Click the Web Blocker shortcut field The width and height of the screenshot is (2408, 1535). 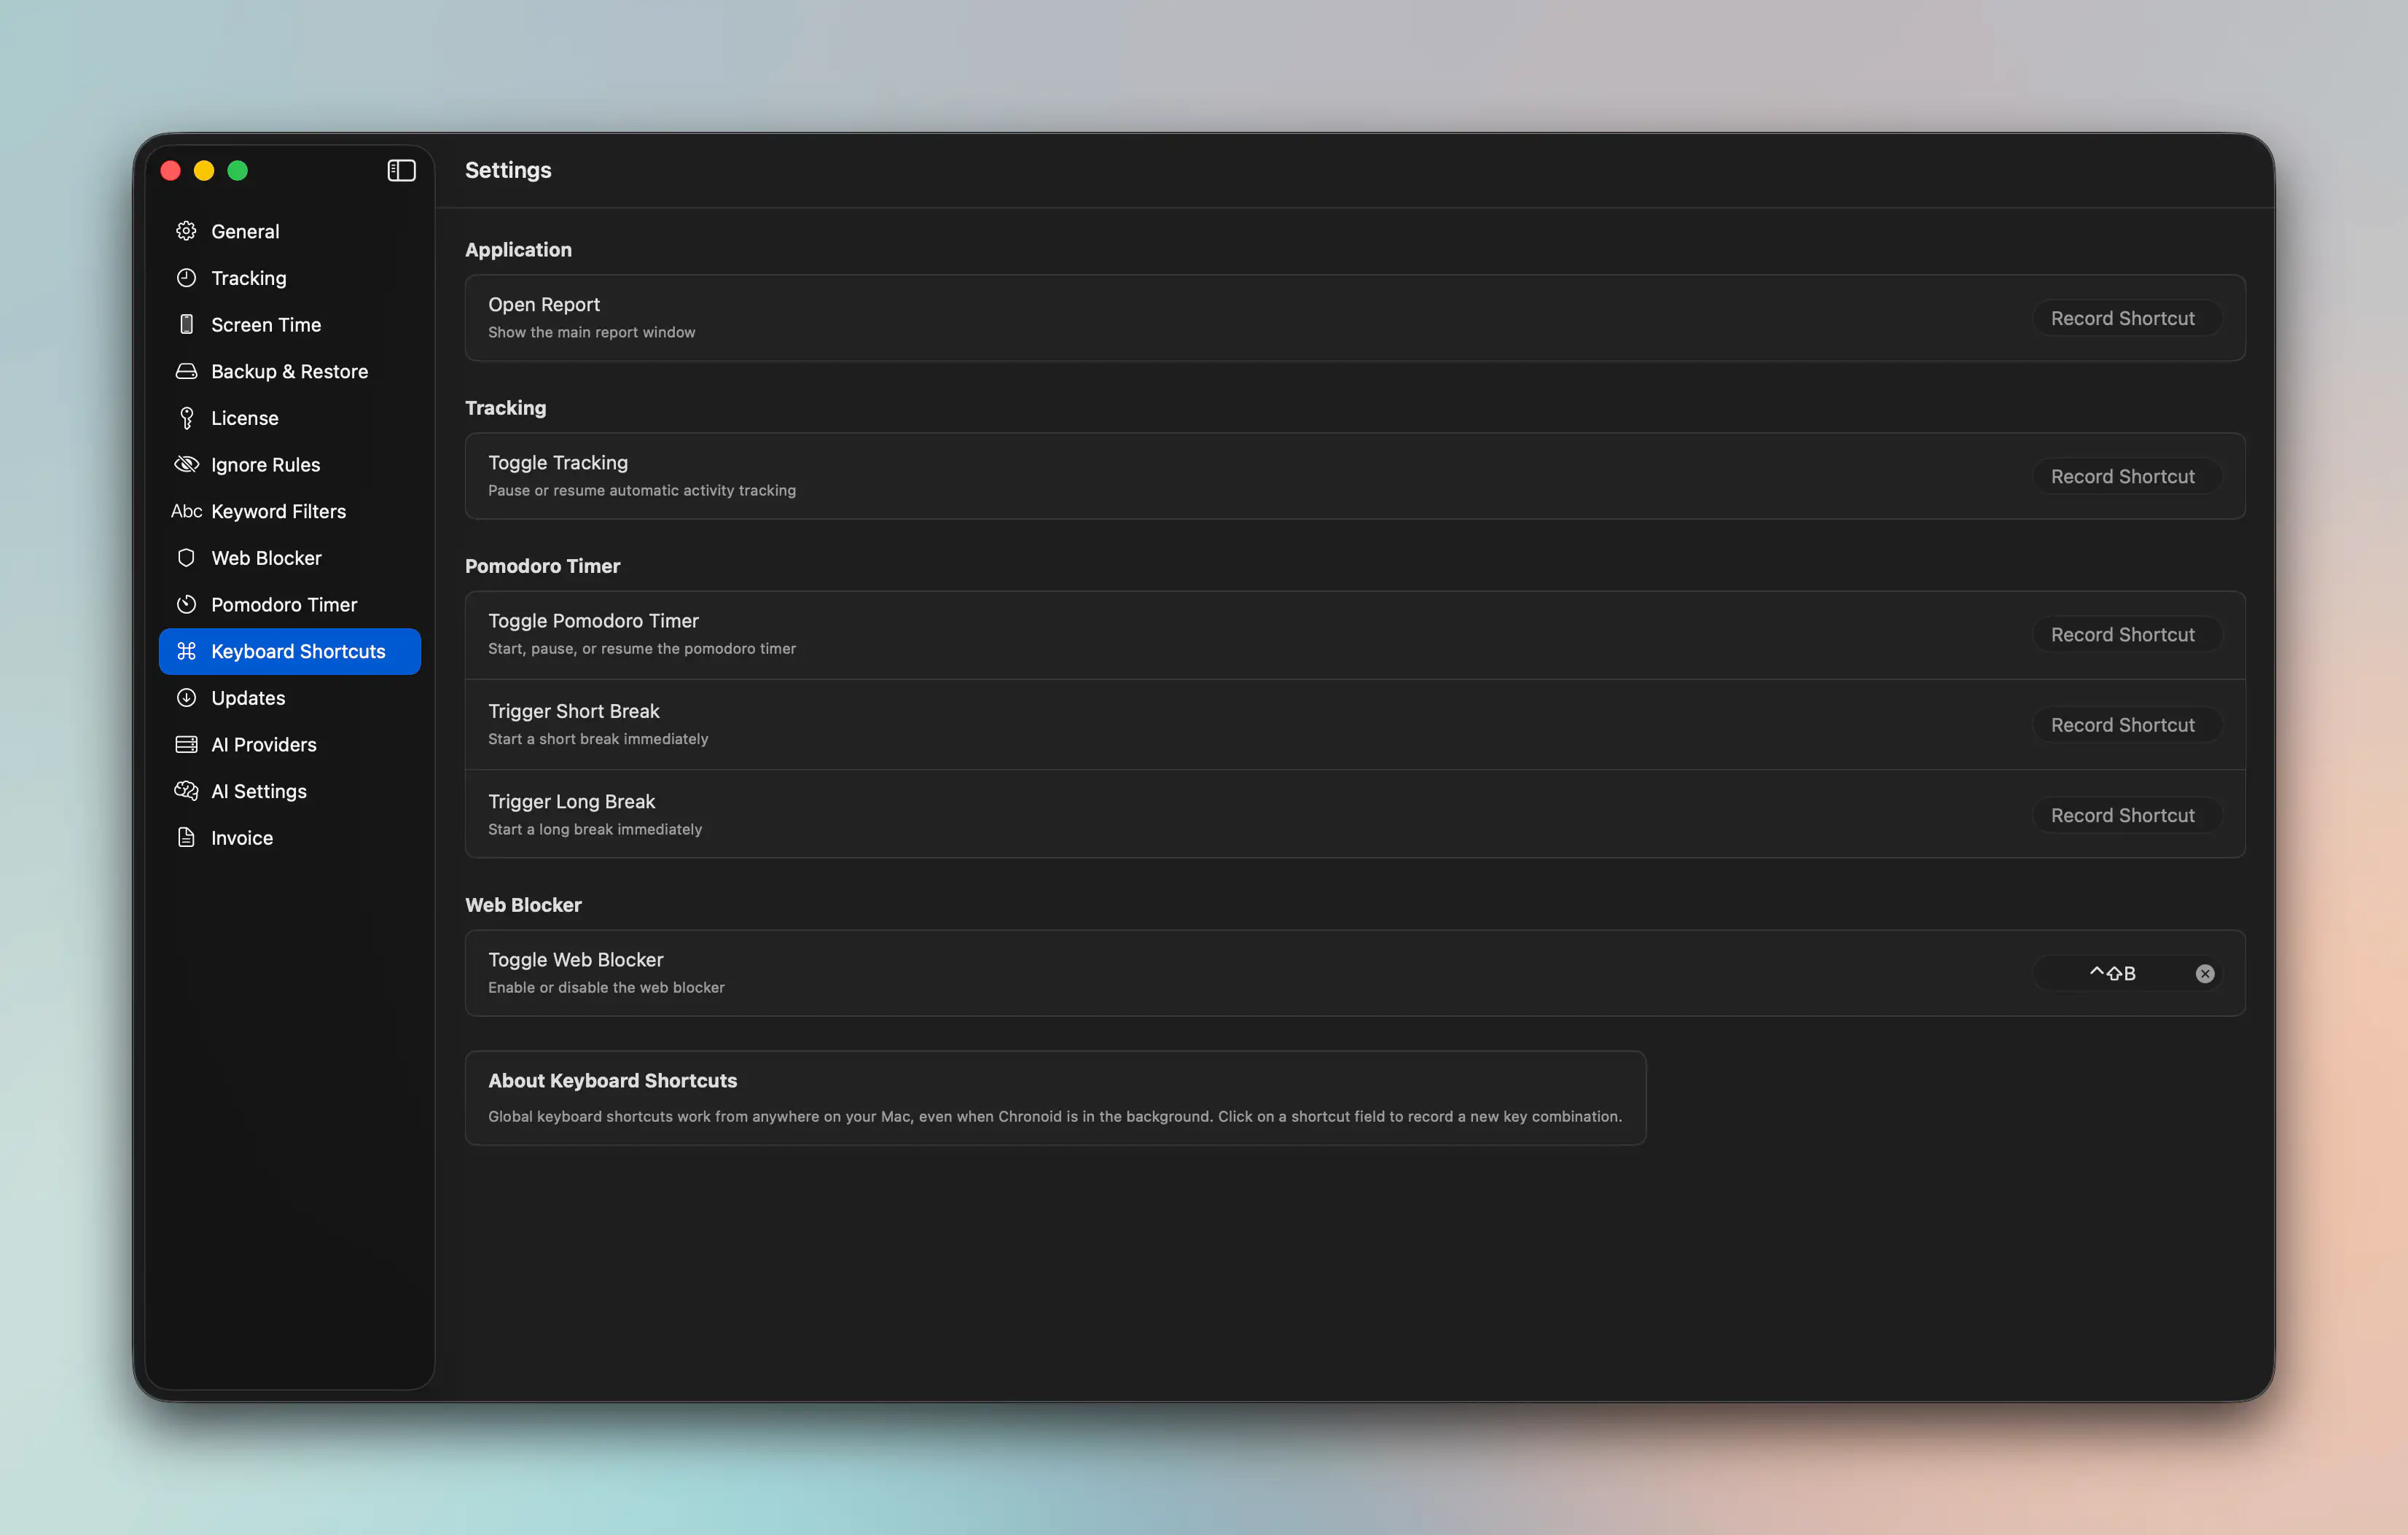[x=2112, y=973]
